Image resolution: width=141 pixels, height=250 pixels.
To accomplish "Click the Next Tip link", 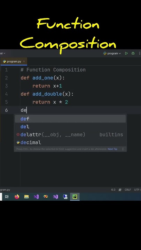I will (112, 149).
